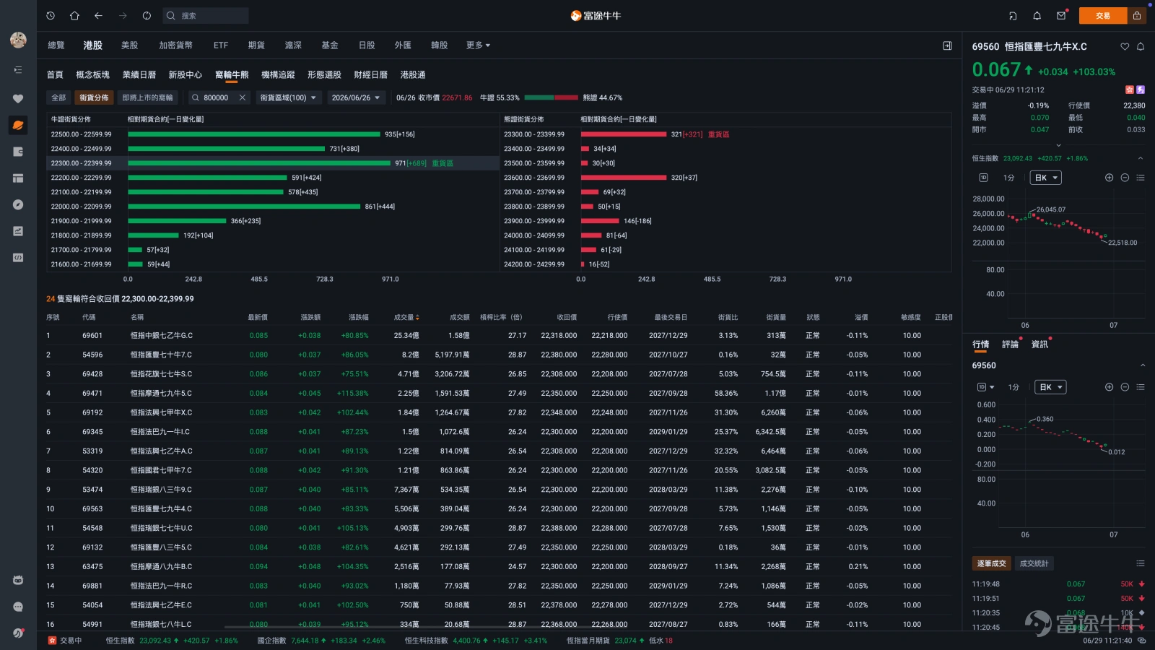Open the mail messages icon
The height and width of the screenshot is (650, 1155).
tap(1061, 15)
